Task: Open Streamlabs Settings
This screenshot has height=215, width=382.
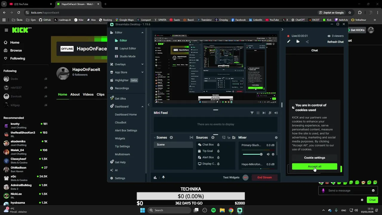Action: pyautogui.click(x=120, y=178)
